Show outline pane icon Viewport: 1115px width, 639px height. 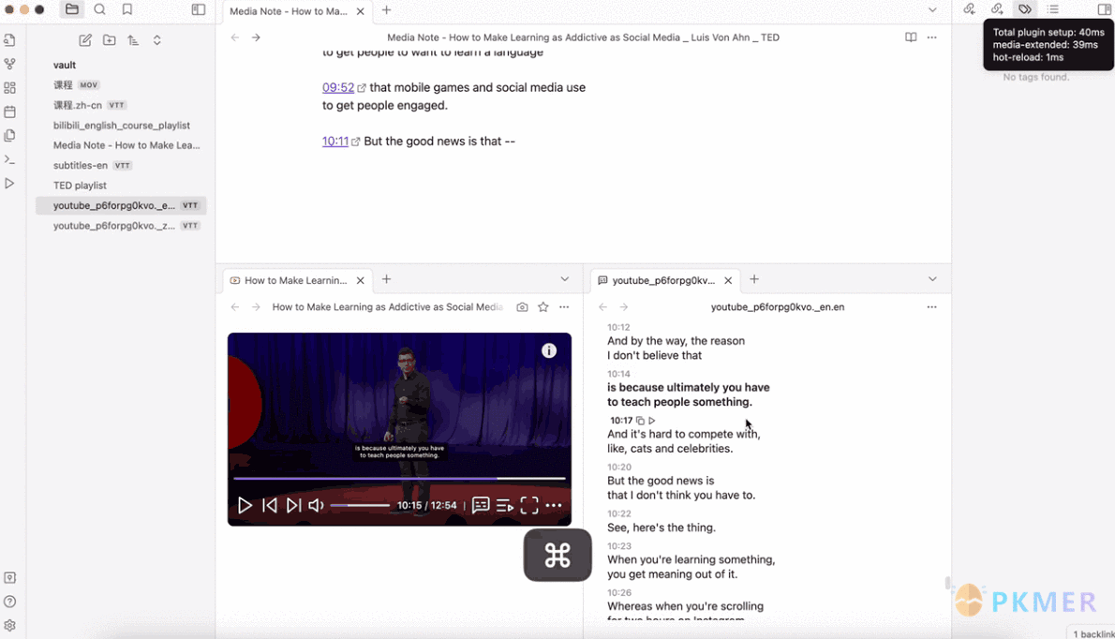pyautogui.click(x=1053, y=9)
